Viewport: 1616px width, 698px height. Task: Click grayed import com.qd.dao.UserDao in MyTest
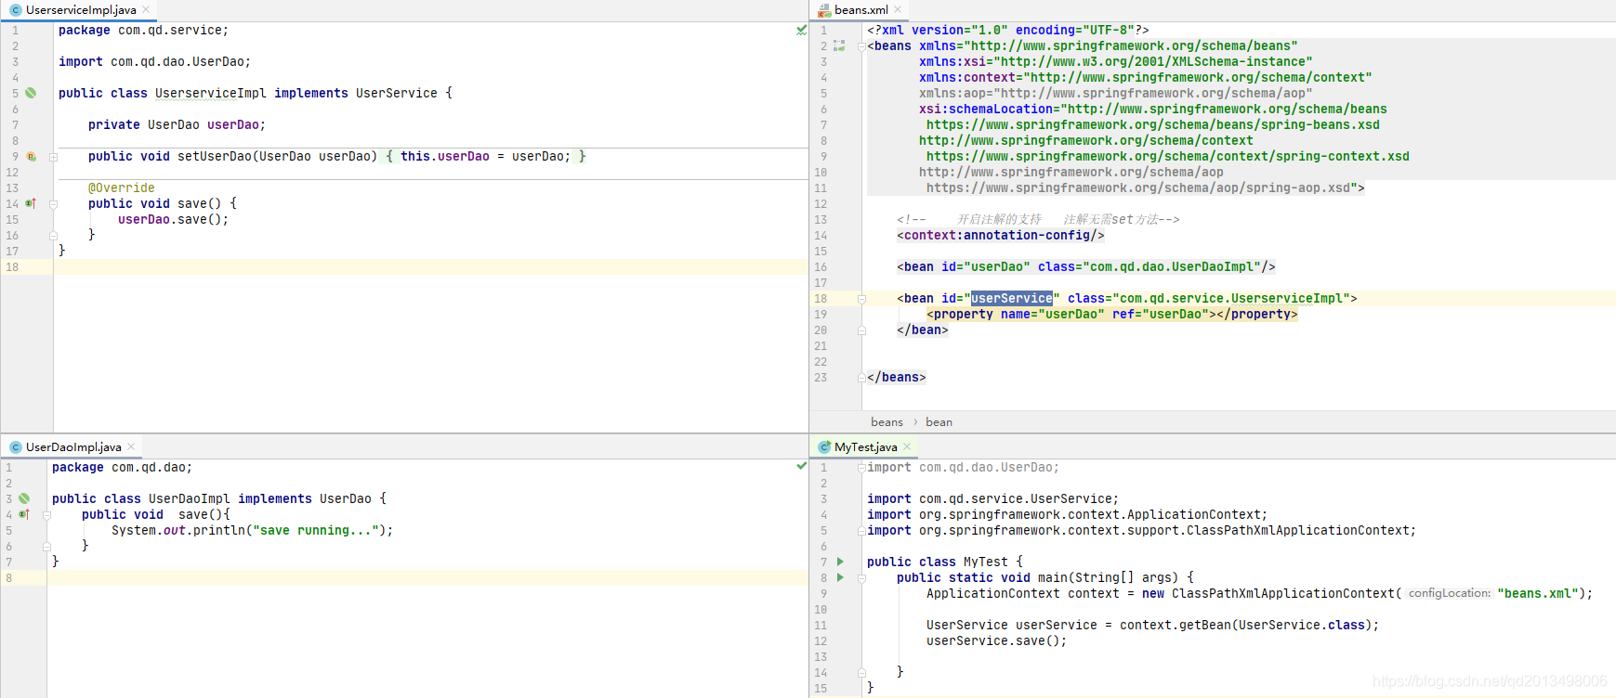963,467
